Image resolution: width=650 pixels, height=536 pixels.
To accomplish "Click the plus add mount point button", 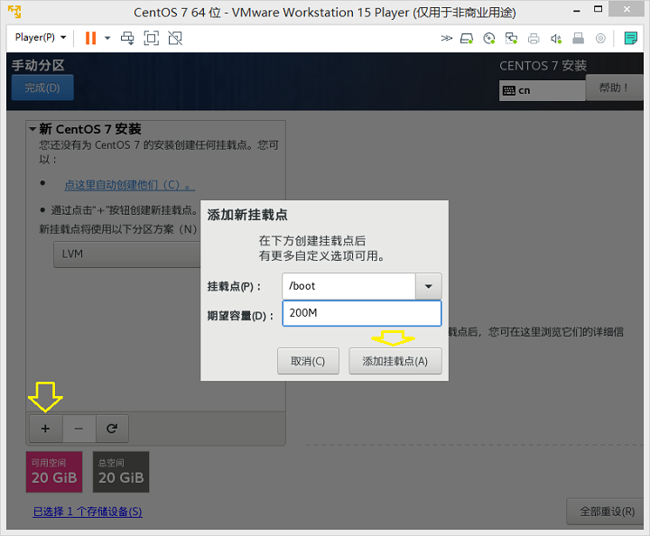I will point(46,429).
